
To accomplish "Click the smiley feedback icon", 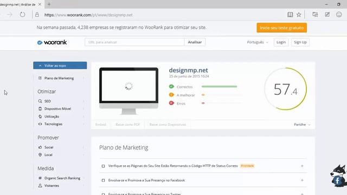I will (x=339, y=15).
